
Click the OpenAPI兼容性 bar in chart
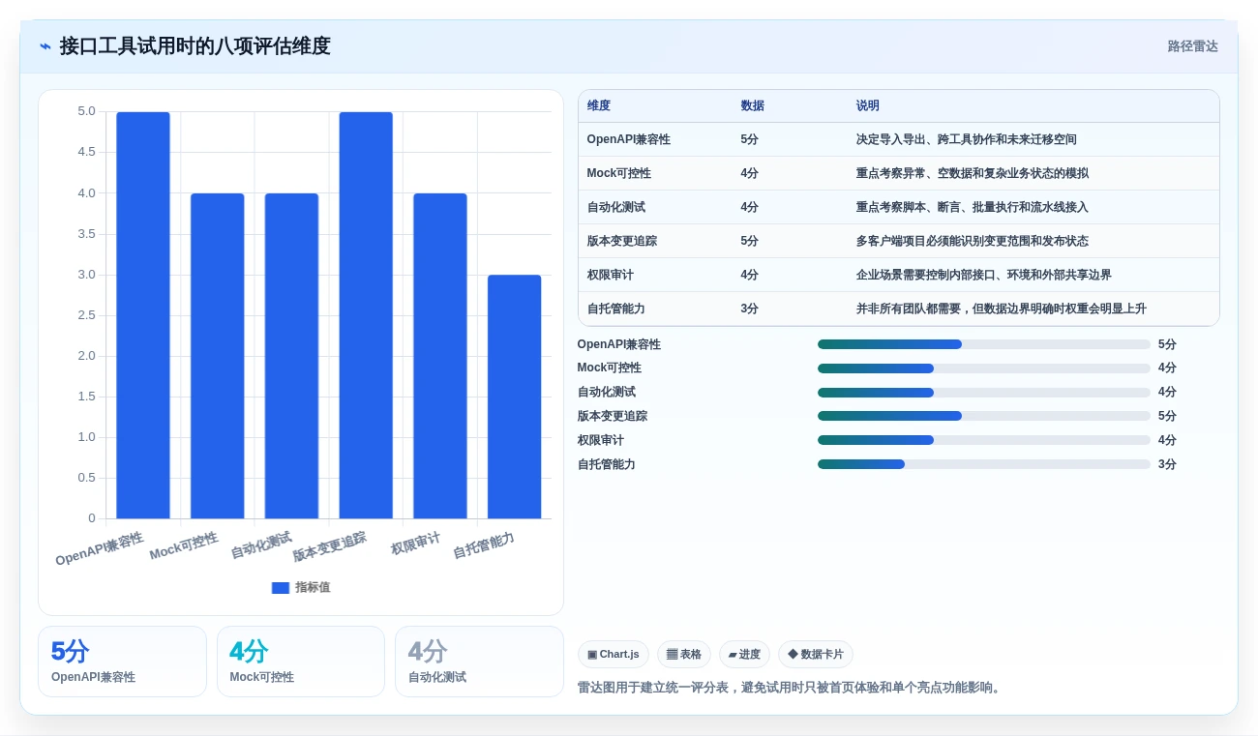(143, 315)
